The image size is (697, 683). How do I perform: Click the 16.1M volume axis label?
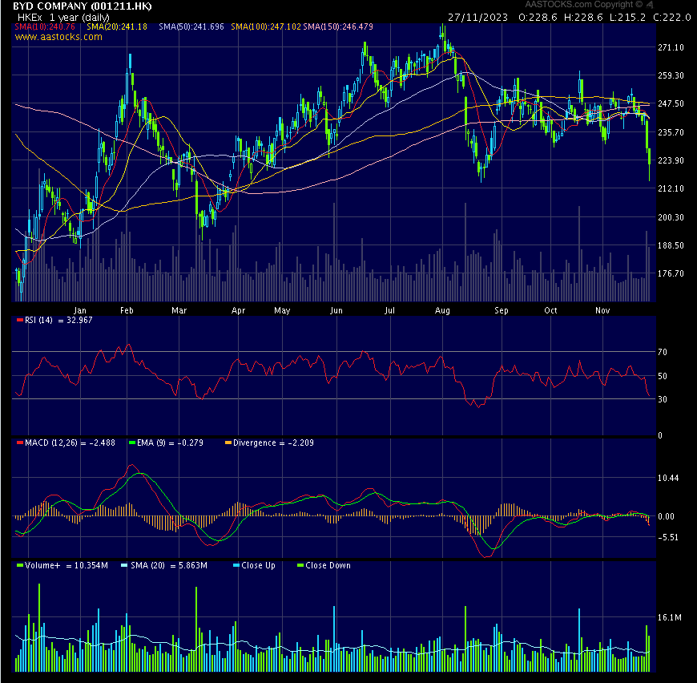(670, 617)
